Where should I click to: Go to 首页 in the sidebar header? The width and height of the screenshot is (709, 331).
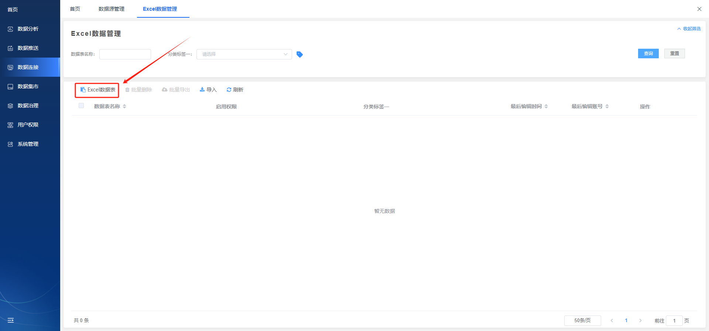[13, 10]
